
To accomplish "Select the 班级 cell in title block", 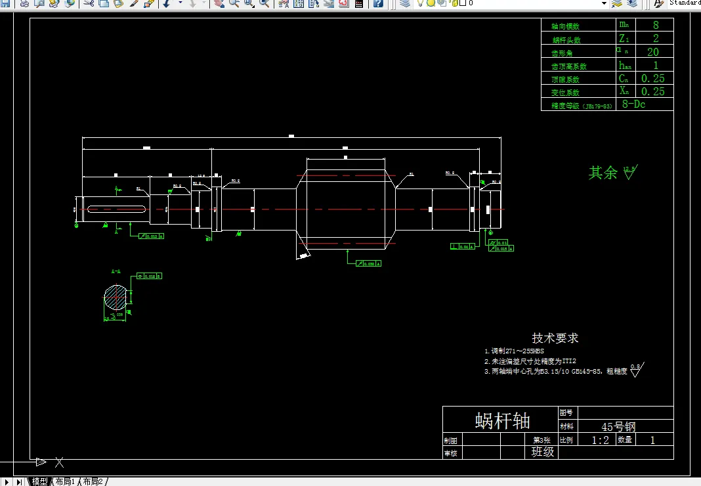I will pos(542,452).
